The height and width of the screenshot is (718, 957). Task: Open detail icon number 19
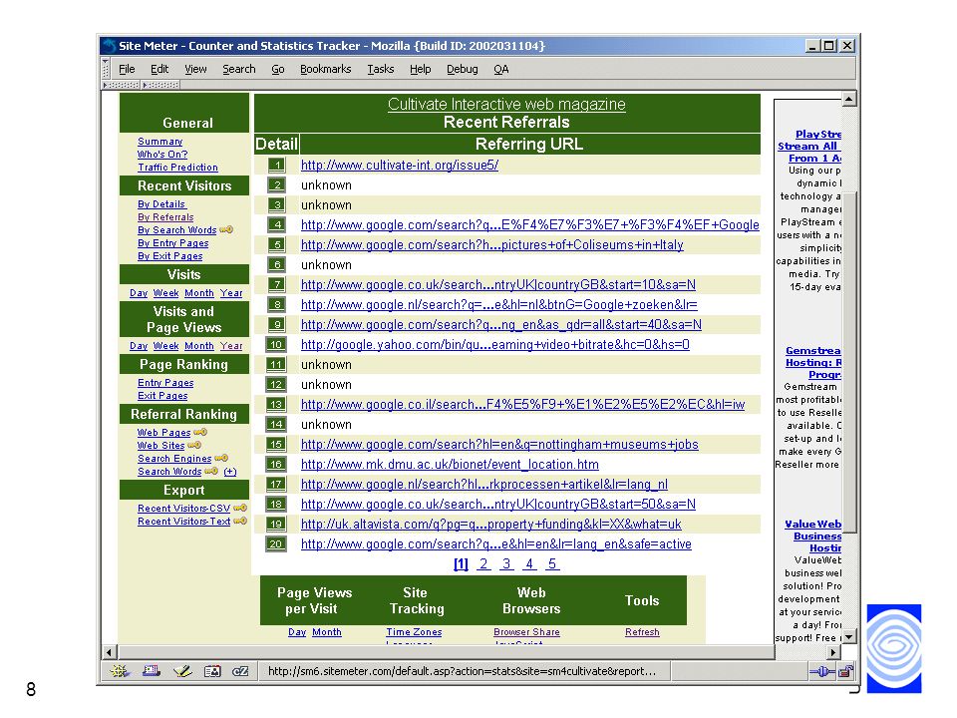276,524
